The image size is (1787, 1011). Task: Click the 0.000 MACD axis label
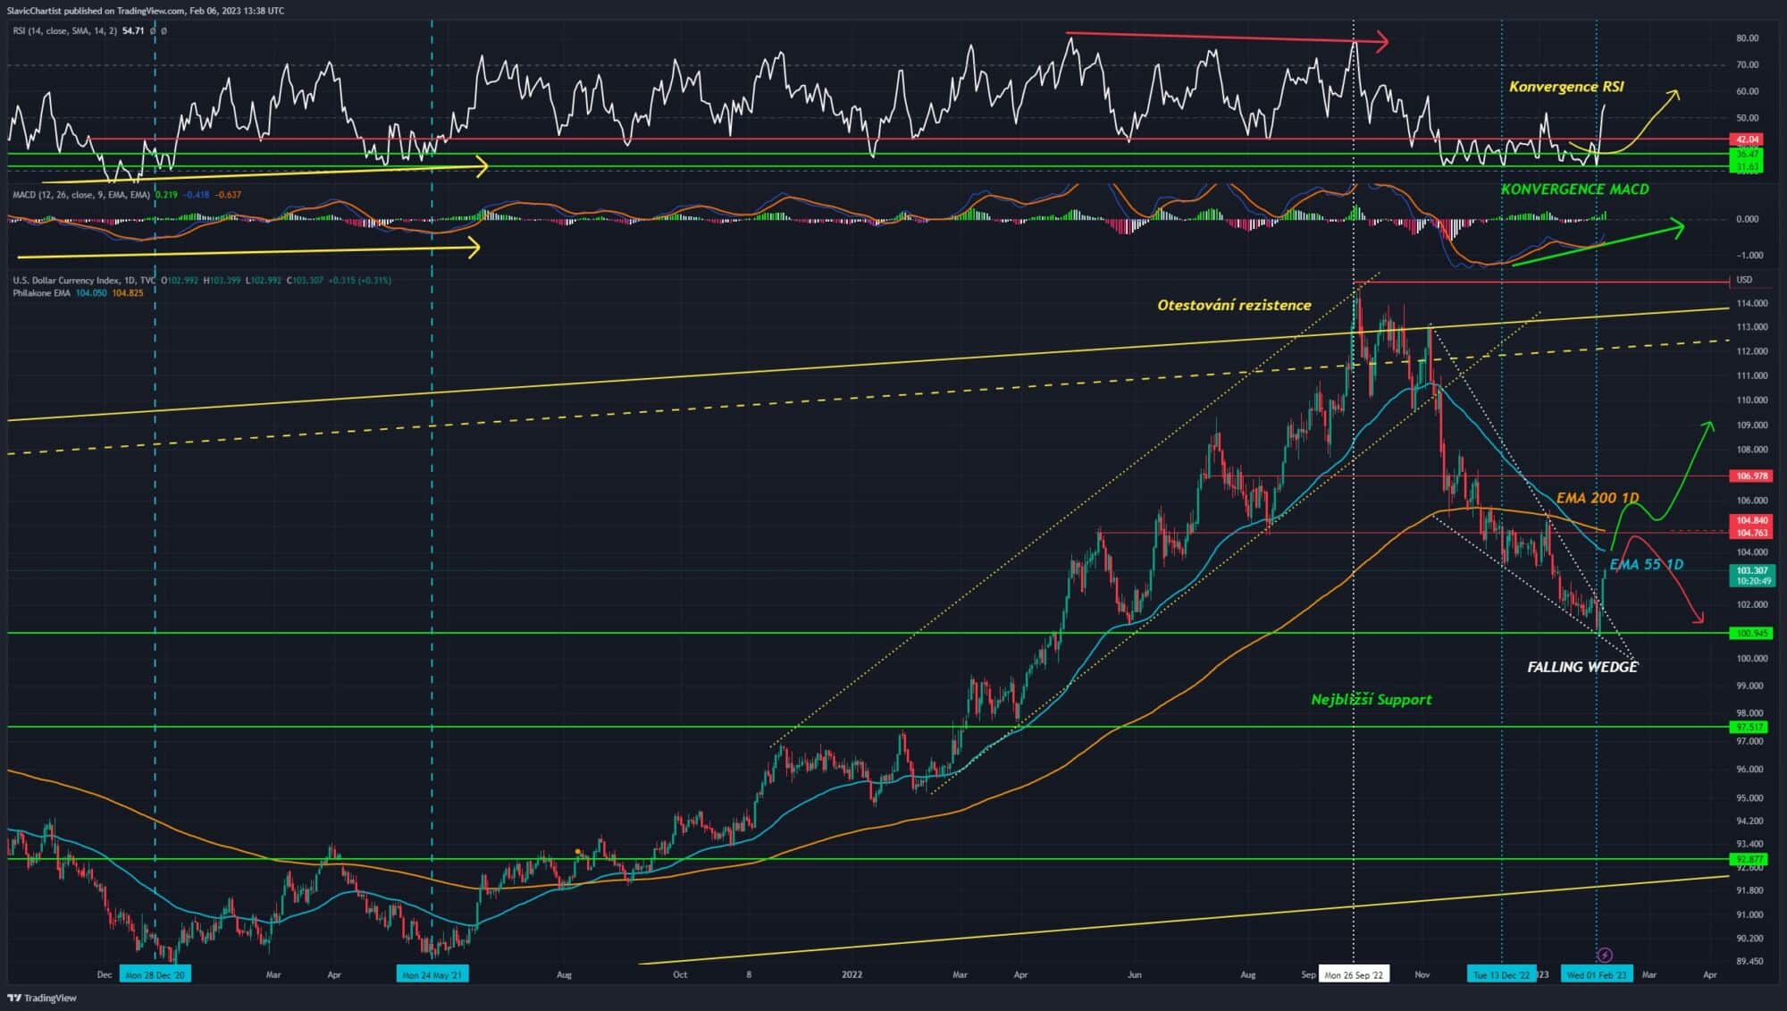click(1747, 219)
